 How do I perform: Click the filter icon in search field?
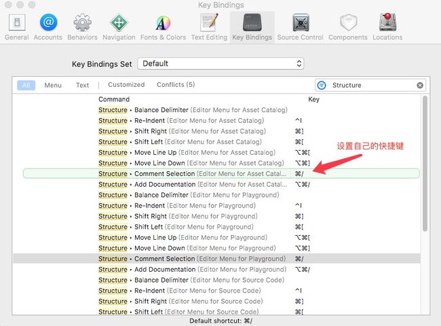pyautogui.click(x=322, y=85)
